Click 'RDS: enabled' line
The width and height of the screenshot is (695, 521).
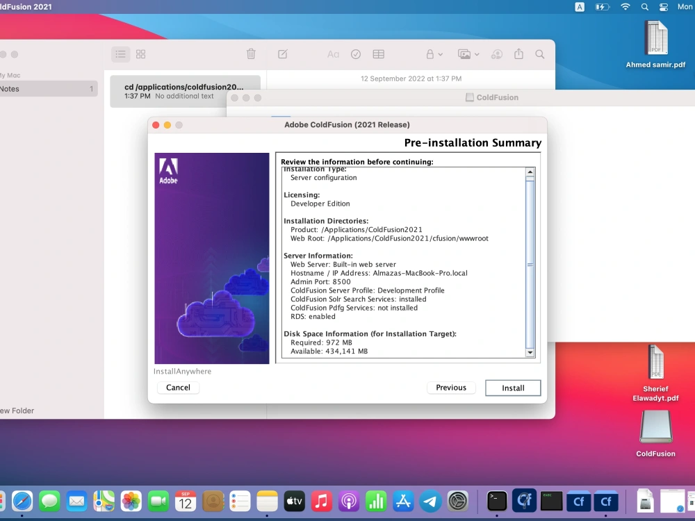click(x=313, y=316)
